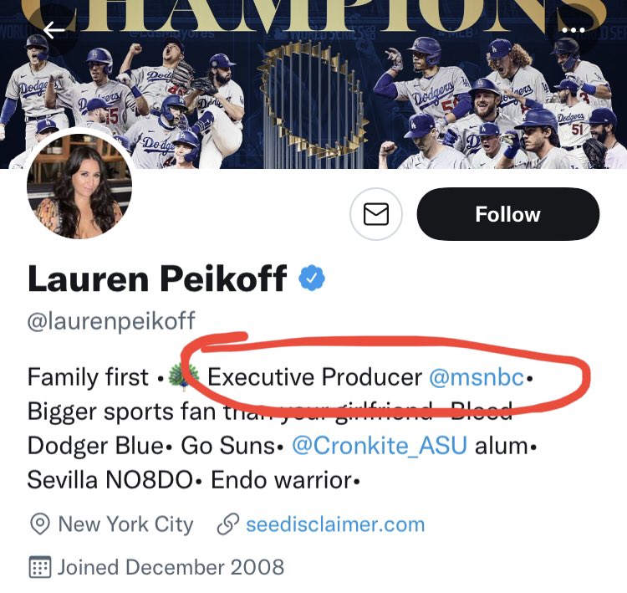
Task: Open the three-dot more options menu
Action: click(573, 31)
